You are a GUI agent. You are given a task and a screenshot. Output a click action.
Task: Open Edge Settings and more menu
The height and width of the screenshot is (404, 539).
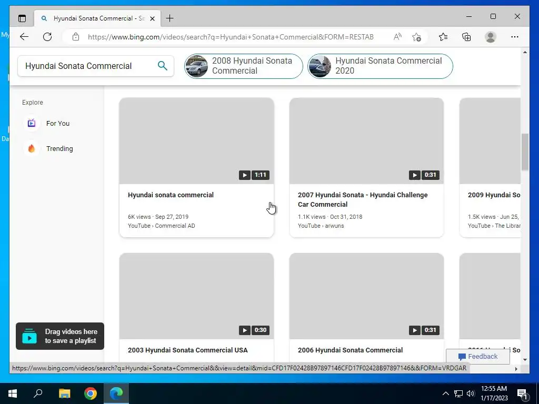tap(515, 37)
